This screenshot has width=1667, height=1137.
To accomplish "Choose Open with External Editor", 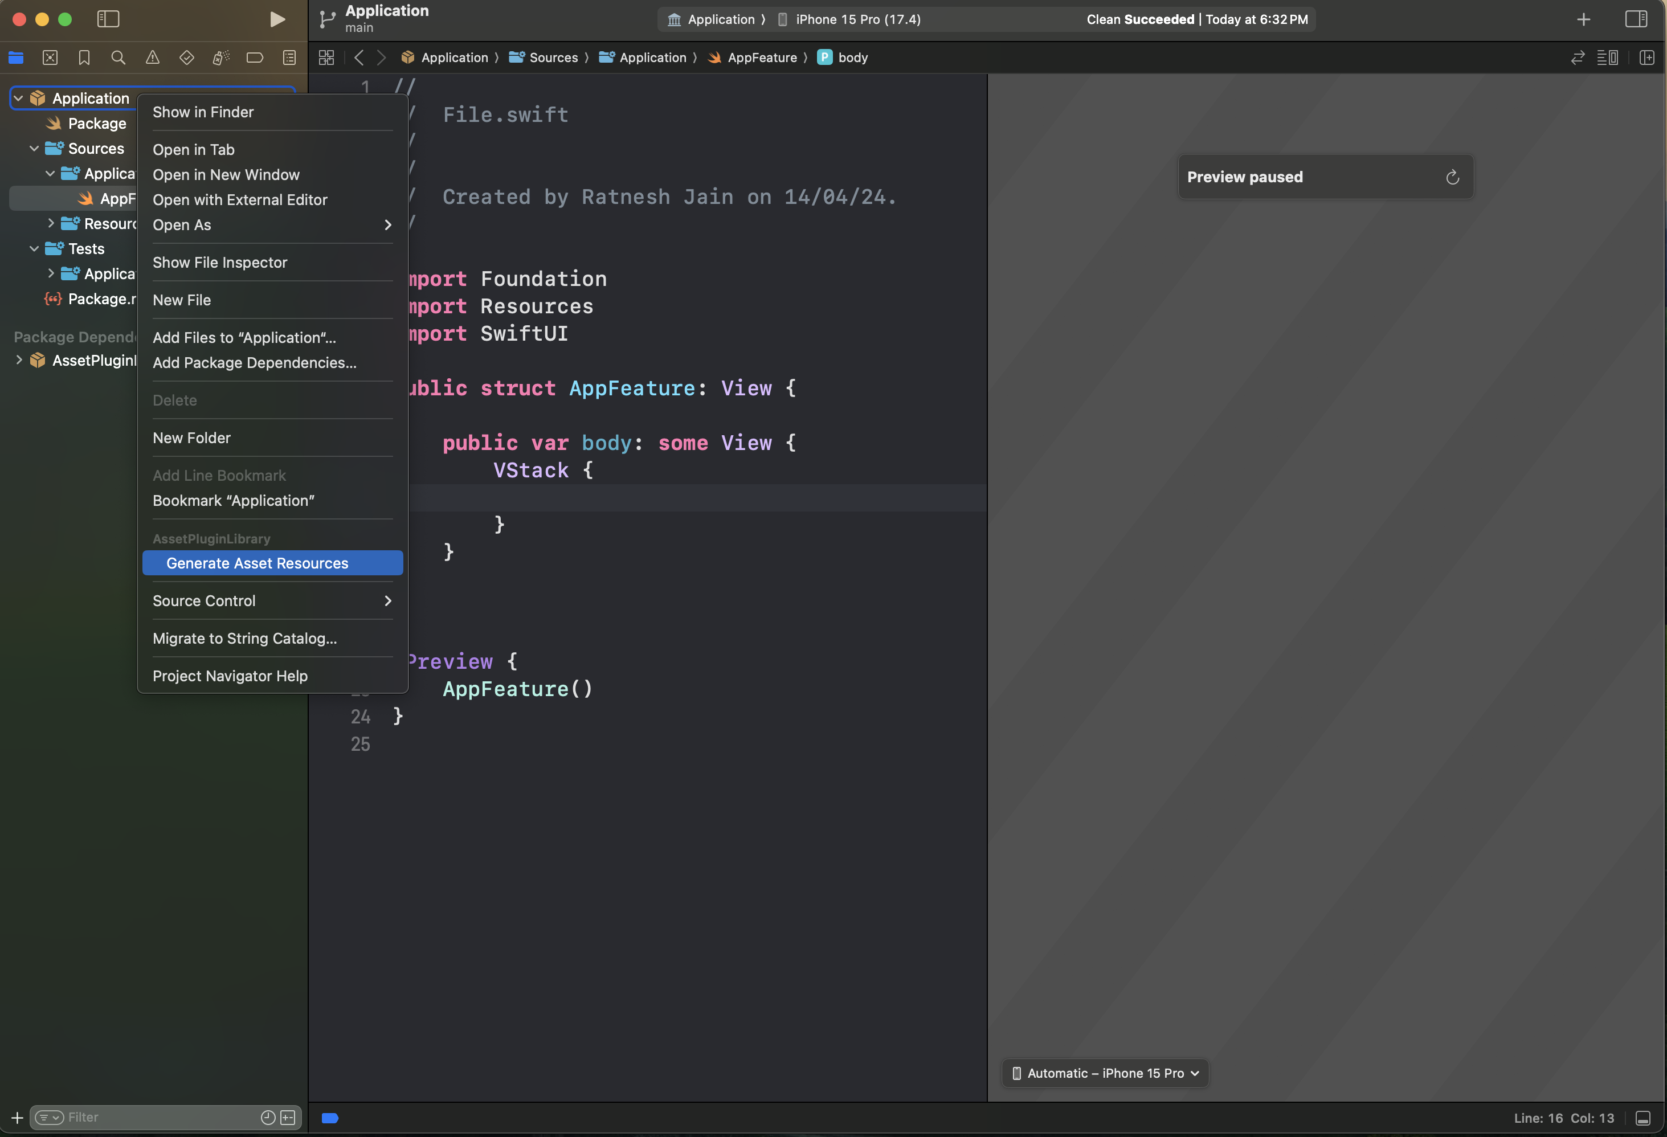I will 272,200.
